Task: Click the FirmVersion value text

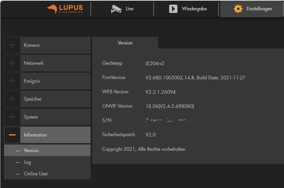Action: coord(195,78)
